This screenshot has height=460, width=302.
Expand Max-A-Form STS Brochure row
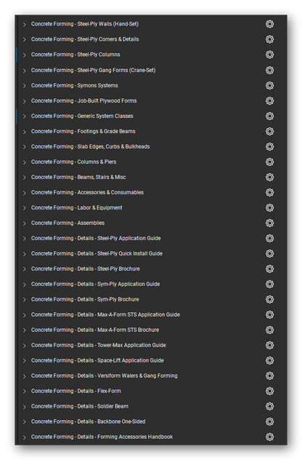point(24,330)
